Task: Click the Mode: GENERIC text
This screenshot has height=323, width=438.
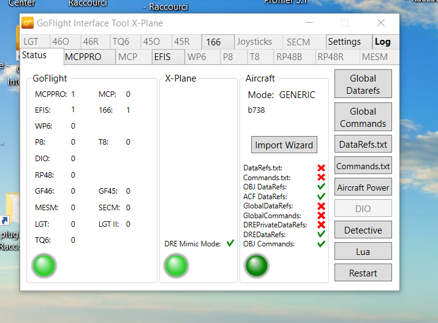Action: (x=281, y=95)
